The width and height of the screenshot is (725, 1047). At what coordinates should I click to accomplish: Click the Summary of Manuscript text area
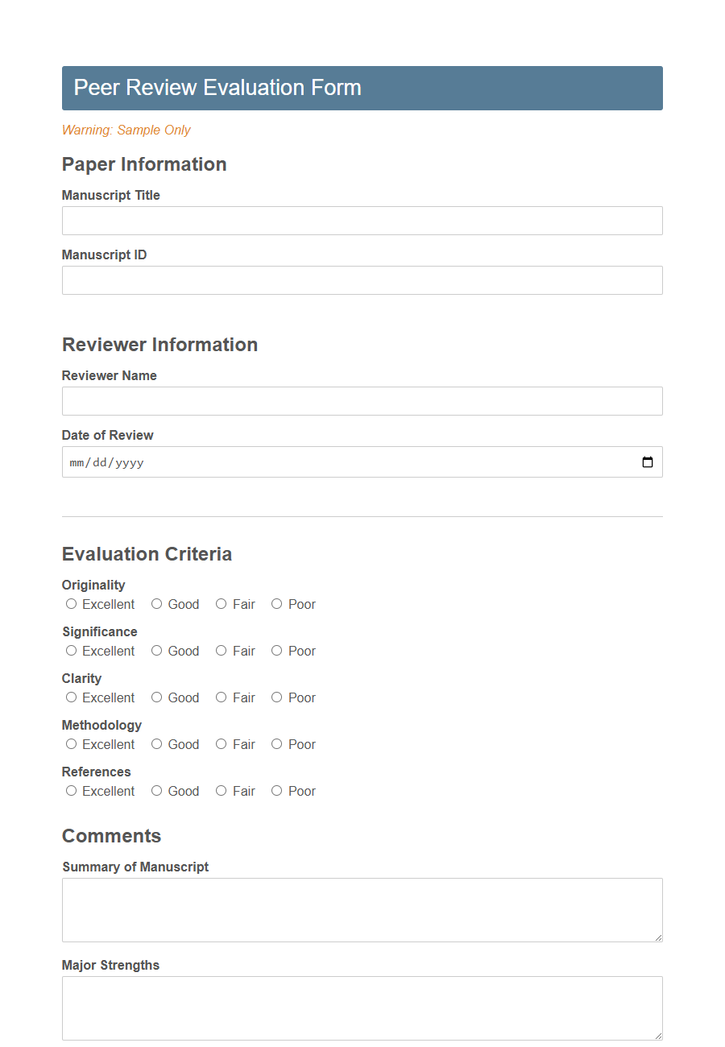pyautogui.click(x=362, y=908)
